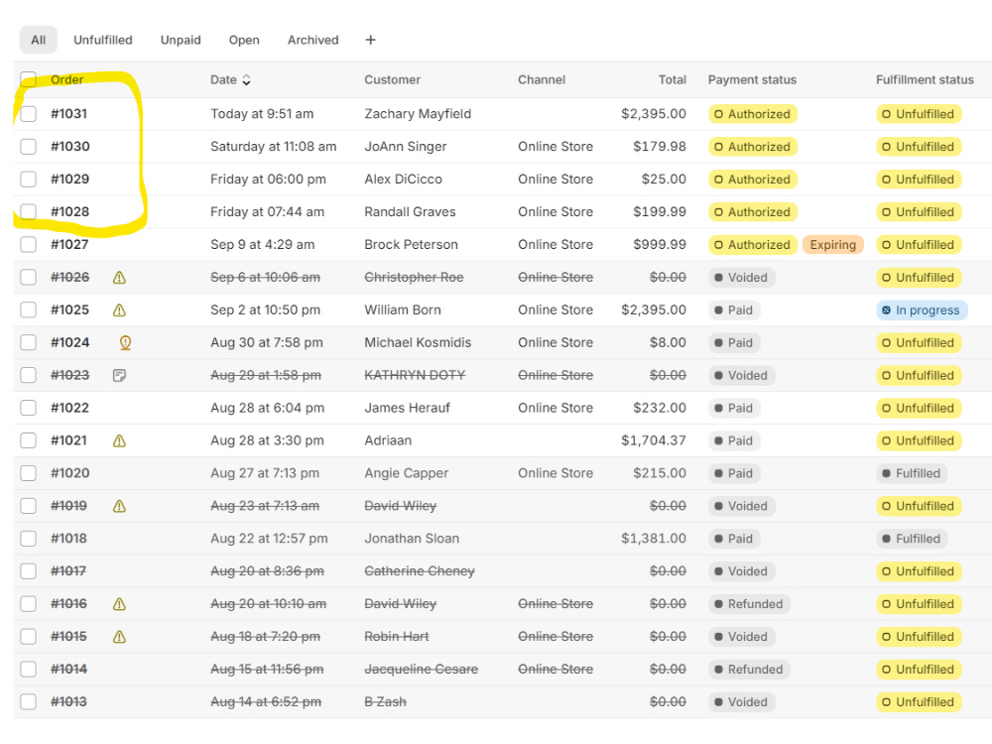Open the note icon on order #1023
This screenshot has height=744, width=992.
119,375
